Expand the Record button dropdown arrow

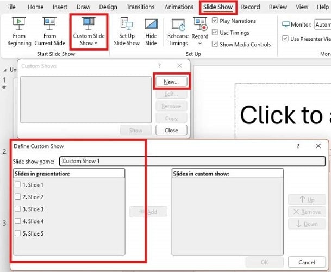pos(200,44)
